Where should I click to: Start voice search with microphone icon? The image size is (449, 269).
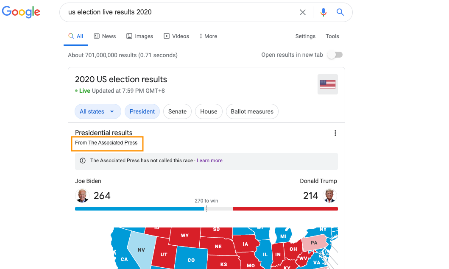[x=324, y=12]
